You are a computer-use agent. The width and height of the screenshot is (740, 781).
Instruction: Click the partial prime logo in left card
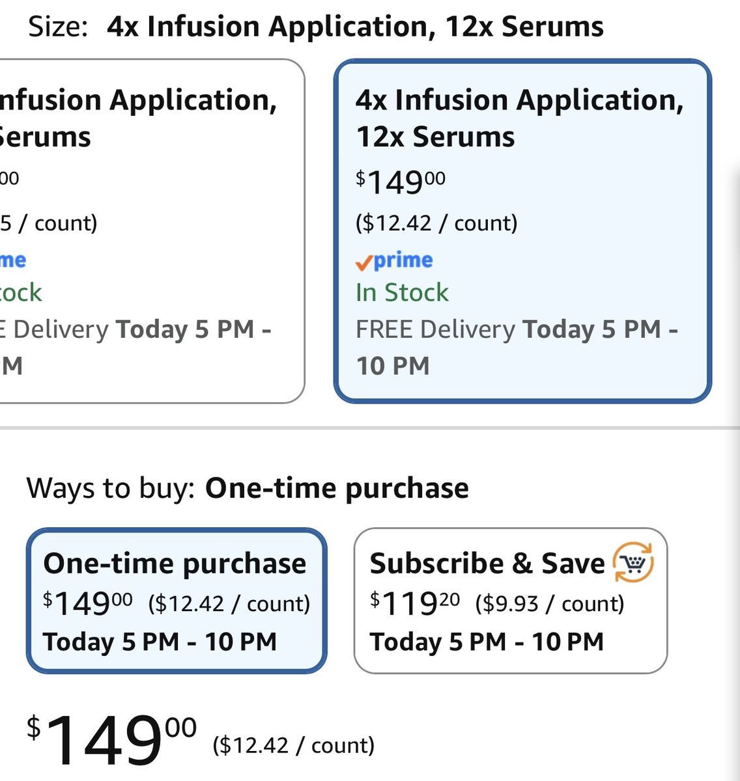point(13,261)
